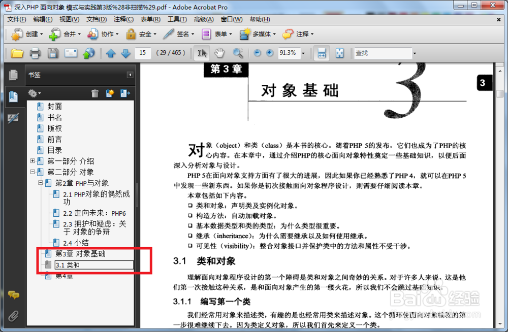Viewport: 508px width, 332px height.
Task: Select the text selection tool
Action: pos(202,53)
